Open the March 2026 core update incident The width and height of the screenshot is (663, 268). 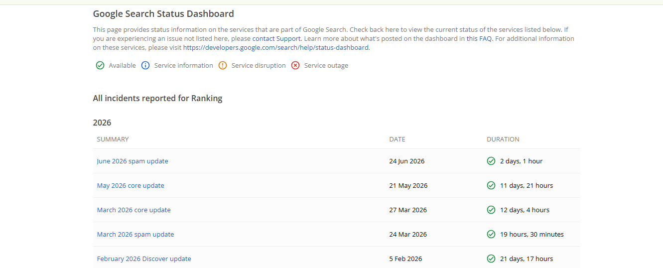(x=134, y=210)
